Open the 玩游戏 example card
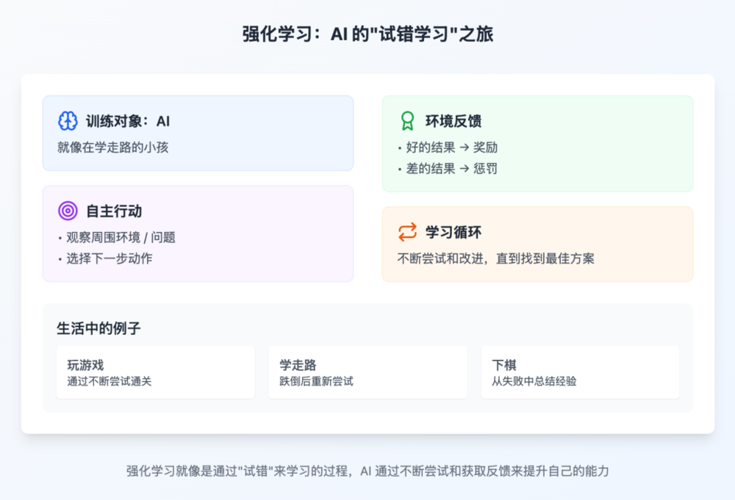The height and width of the screenshot is (500, 735). pos(156,372)
